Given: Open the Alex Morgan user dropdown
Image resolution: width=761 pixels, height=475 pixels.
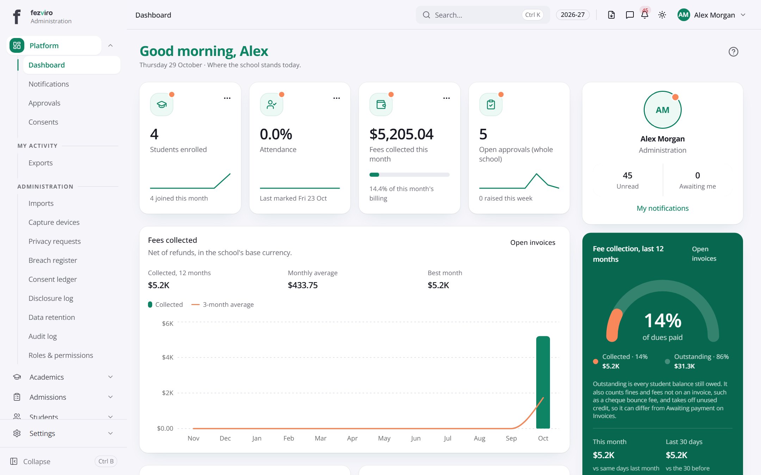Looking at the screenshot, I should 712,15.
